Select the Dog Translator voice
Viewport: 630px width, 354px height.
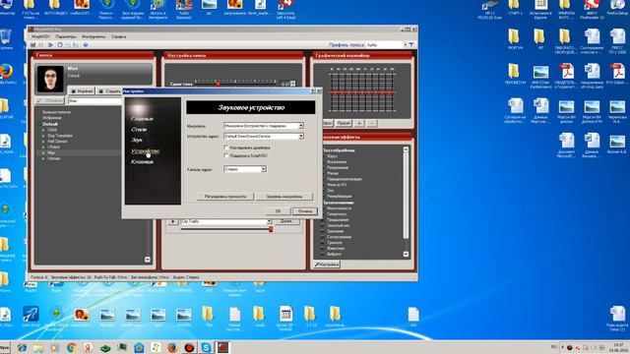tap(60, 136)
